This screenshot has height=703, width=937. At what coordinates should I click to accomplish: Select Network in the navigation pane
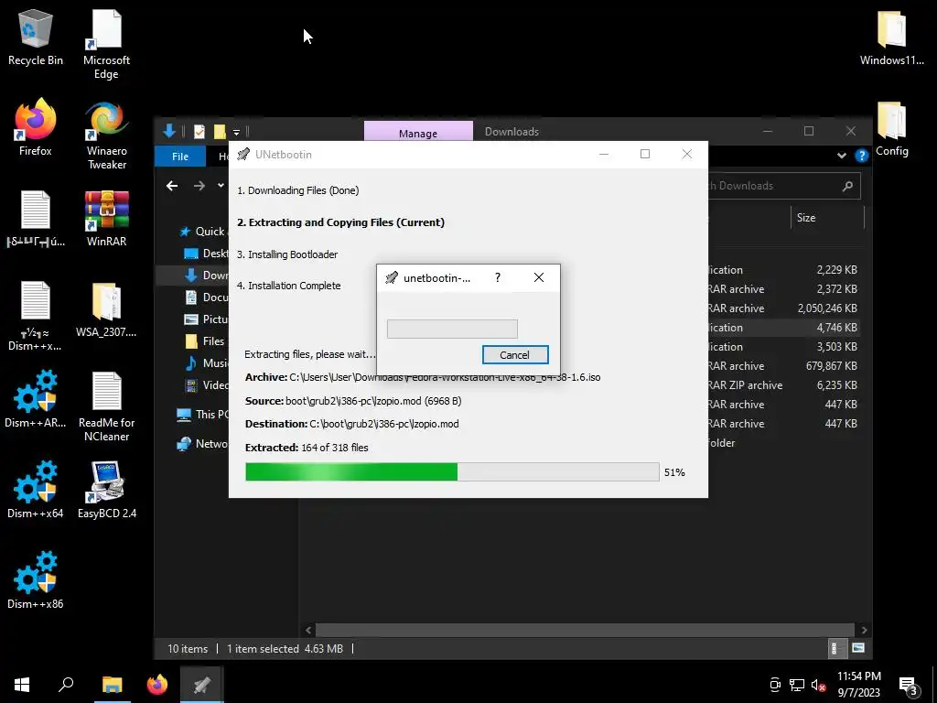(x=202, y=444)
